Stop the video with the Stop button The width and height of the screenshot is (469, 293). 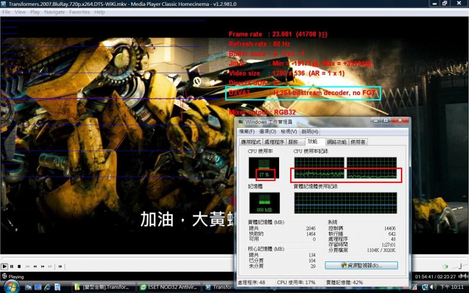[x=19, y=266]
